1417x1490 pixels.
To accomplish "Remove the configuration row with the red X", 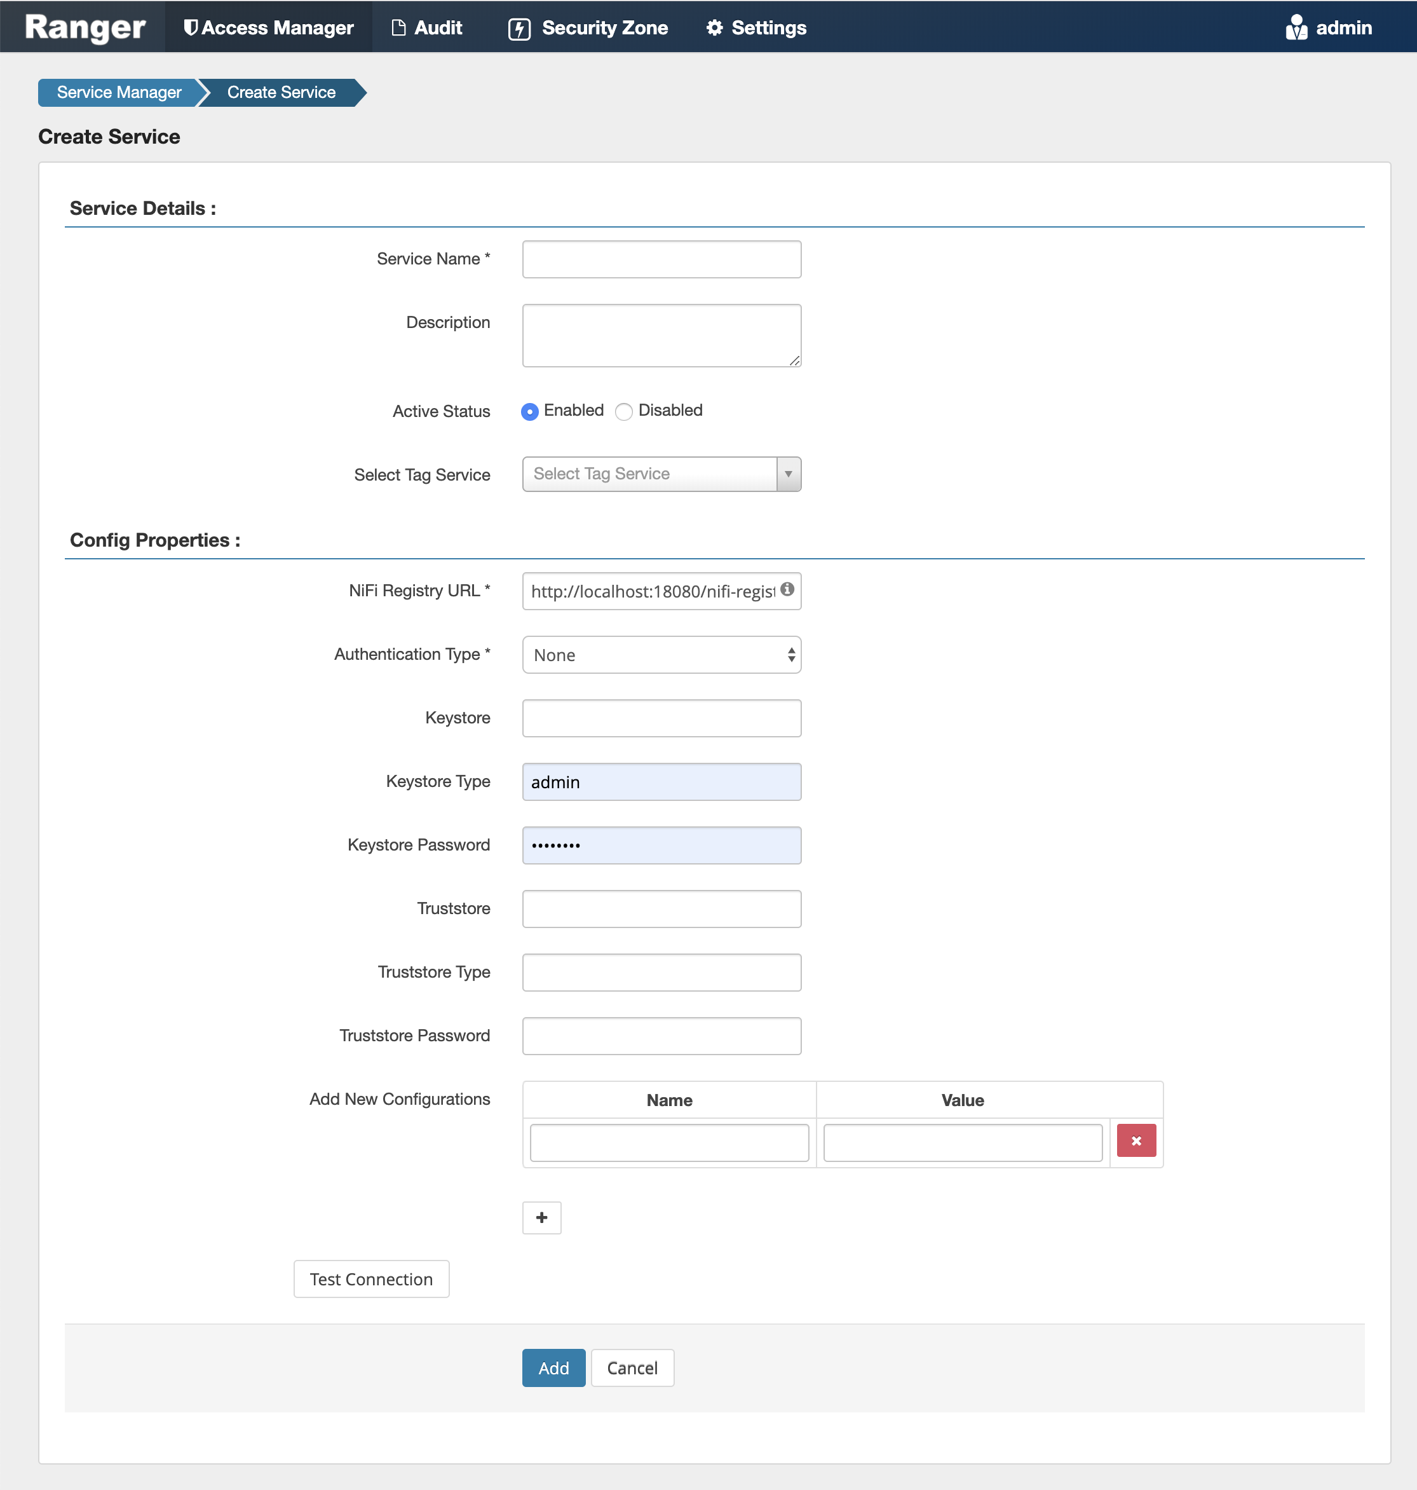I will click(1136, 1141).
